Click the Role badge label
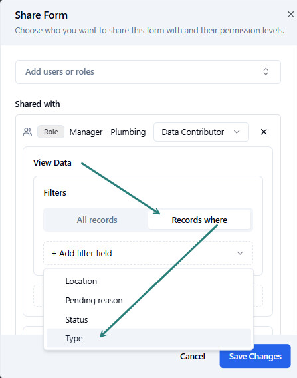 coord(50,132)
